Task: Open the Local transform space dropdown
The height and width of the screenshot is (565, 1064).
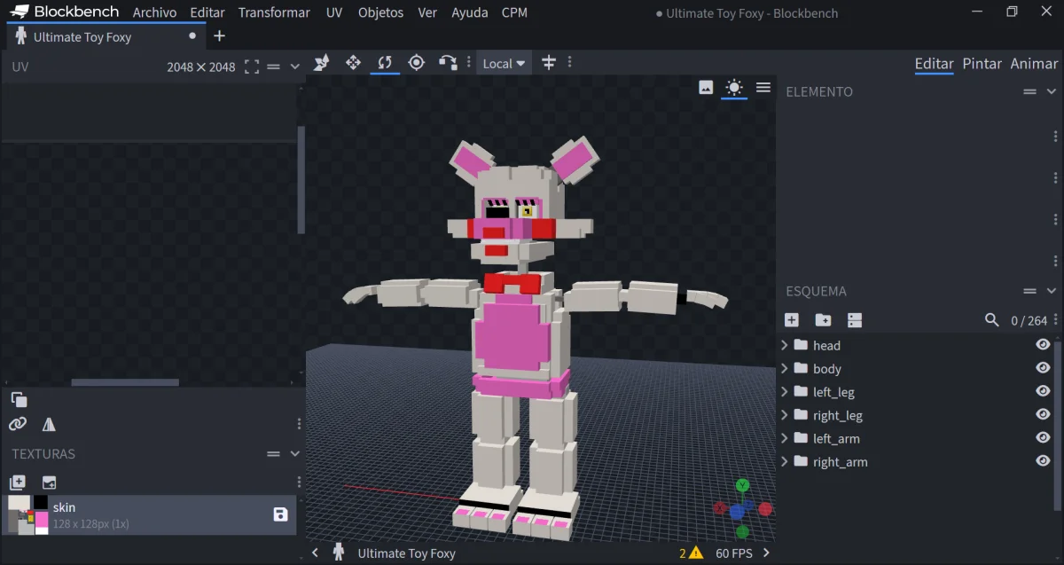Action: click(x=504, y=63)
